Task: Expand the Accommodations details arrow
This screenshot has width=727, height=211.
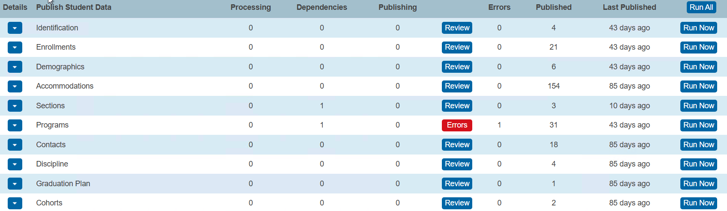Action: click(x=15, y=86)
